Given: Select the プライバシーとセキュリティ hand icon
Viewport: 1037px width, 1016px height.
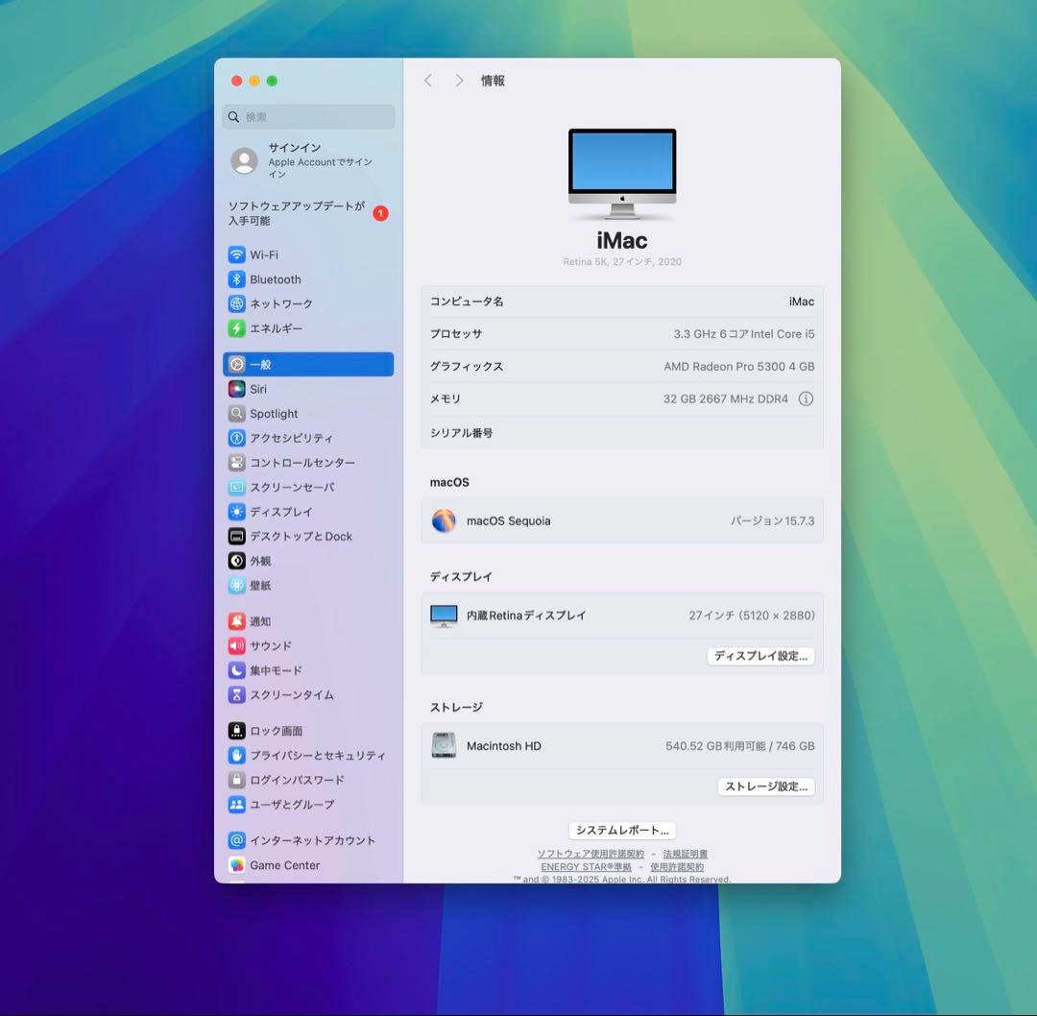Looking at the screenshot, I should coord(238,756).
